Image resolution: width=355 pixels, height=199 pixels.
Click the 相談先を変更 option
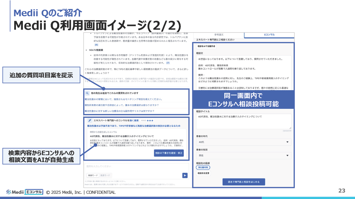204,173
